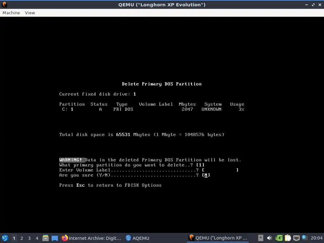This screenshot has height=243, width=324.
Task: Click the "65531" total disk space value
Action: pyautogui.click(x=123, y=134)
